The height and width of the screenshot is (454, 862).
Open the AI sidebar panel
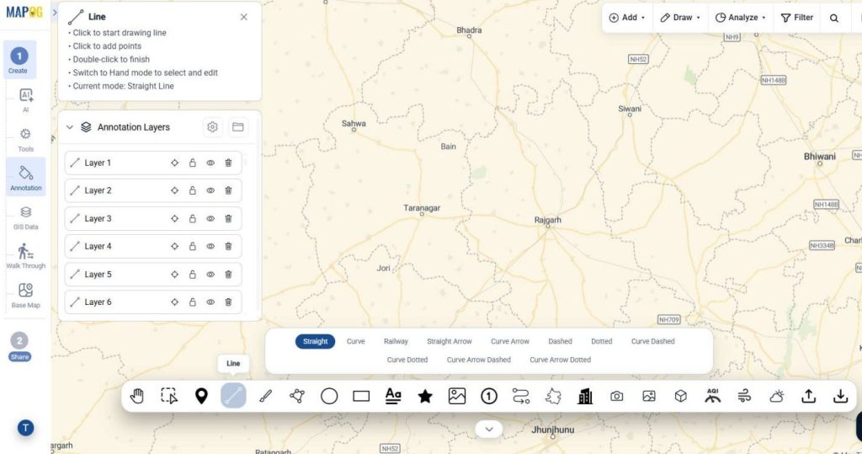click(x=26, y=100)
